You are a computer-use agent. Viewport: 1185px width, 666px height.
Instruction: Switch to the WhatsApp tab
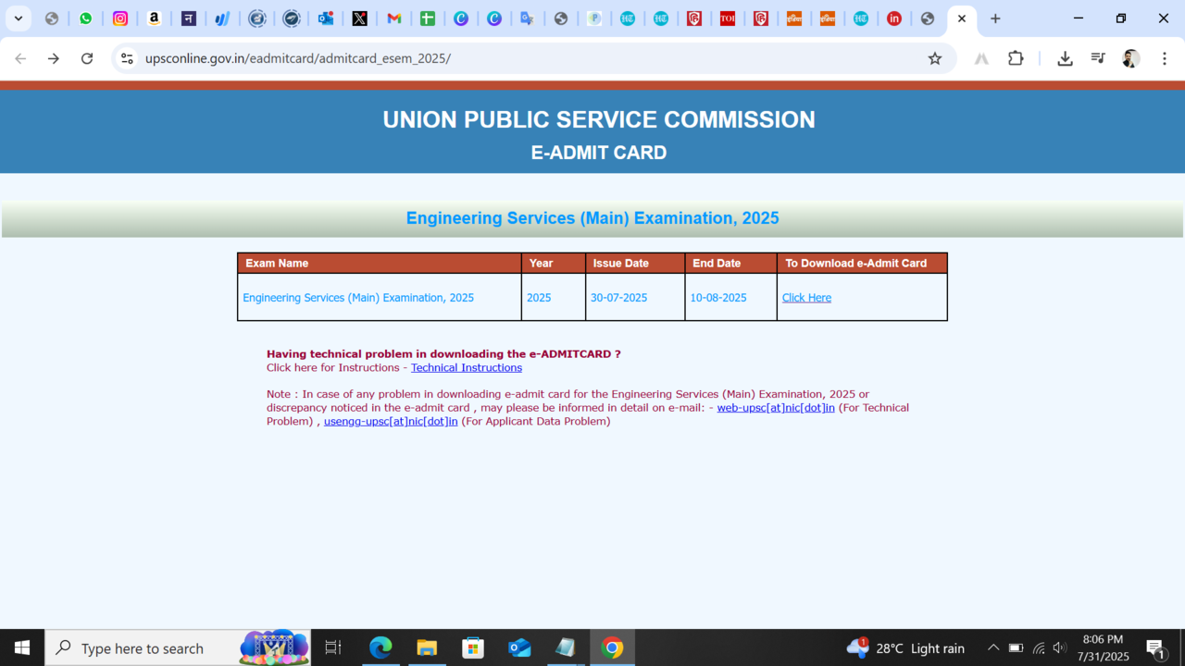pyautogui.click(x=86, y=18)
